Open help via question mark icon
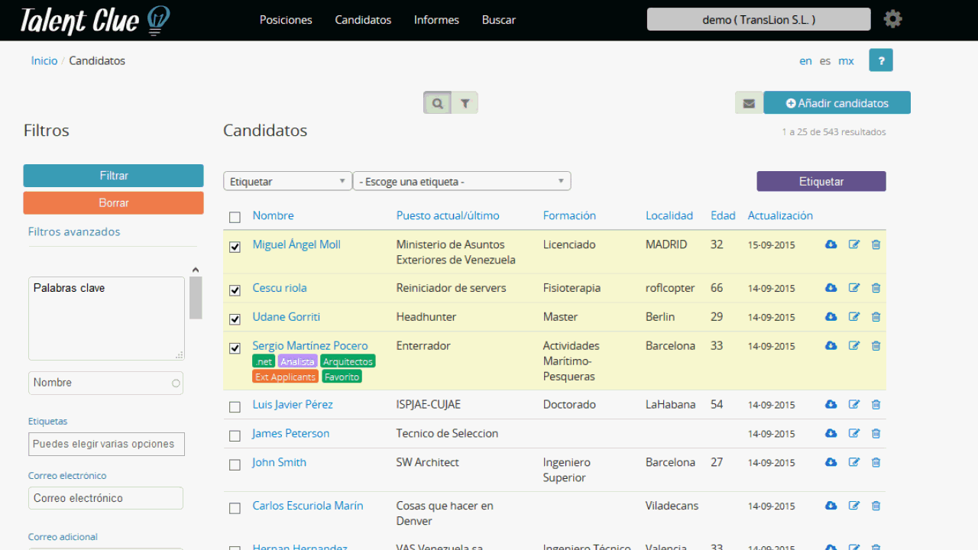 tap(880, 60)
